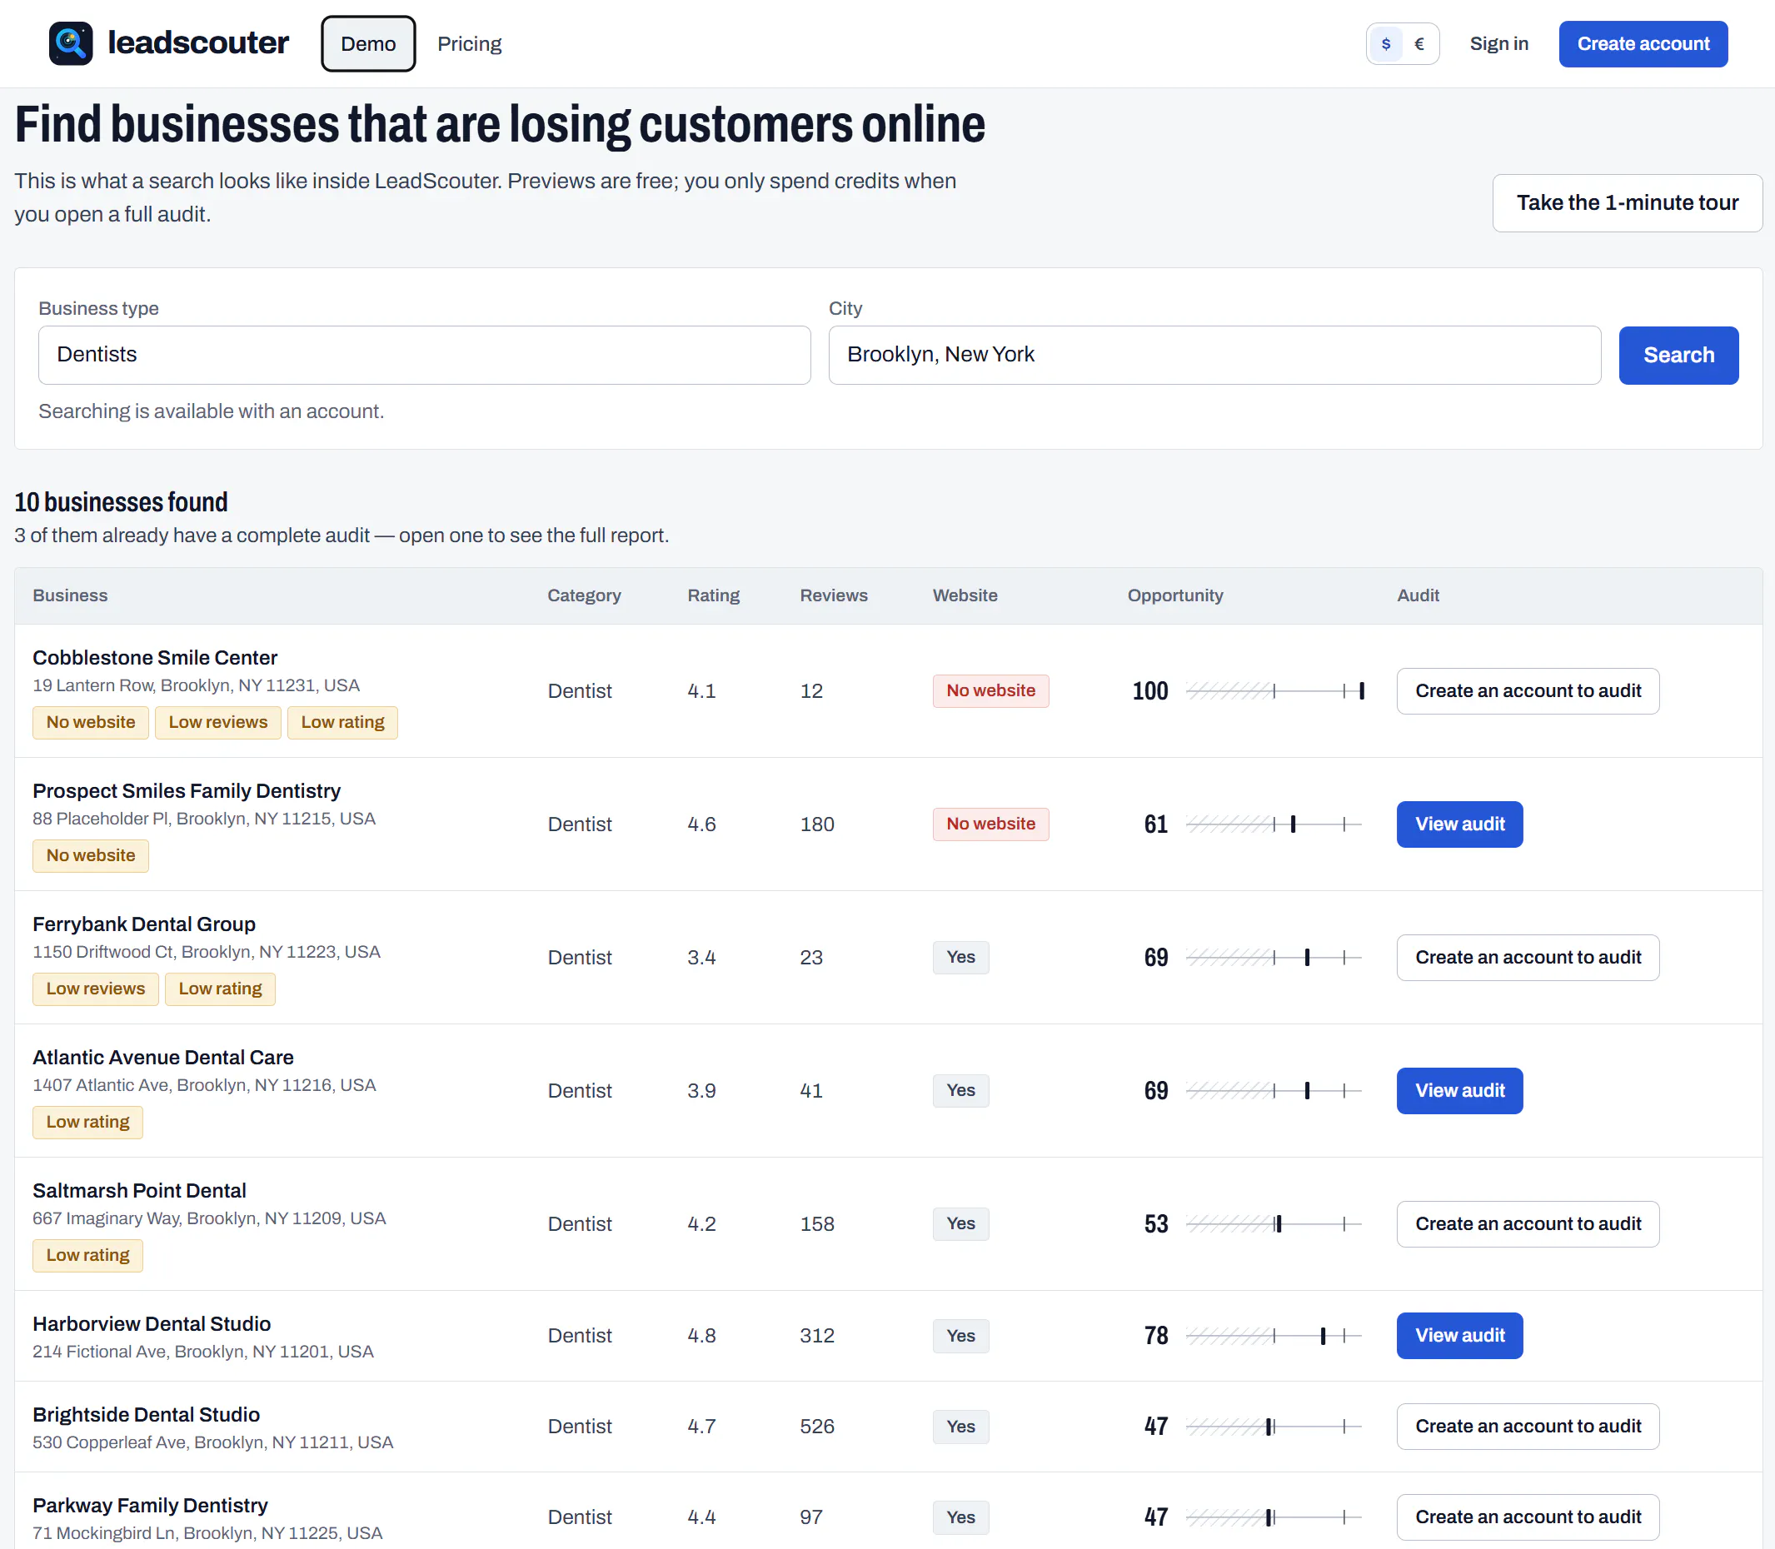Open the Pricing tab
Screen dimensions: 1775x1549
[x=470, y=43]
